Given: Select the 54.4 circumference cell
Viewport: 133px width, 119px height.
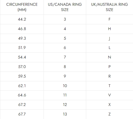Looking at the screenshot, I should click(22, 57).
